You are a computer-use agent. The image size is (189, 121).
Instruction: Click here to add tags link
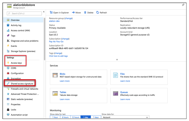(x=58, y=56)
